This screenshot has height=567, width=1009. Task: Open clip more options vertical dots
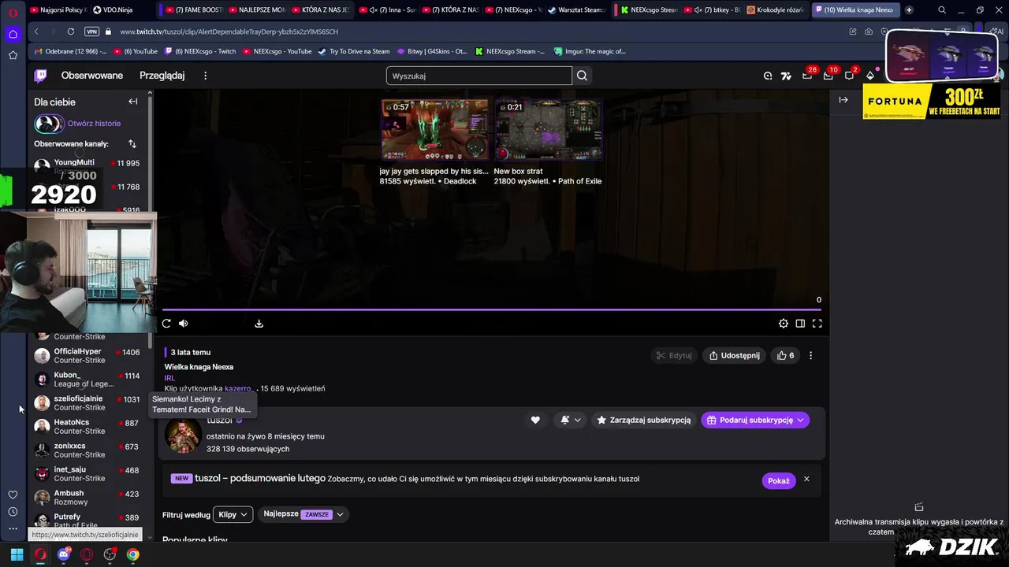(x=810, y=355)
